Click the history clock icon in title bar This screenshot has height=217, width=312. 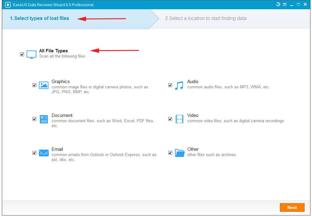(278, 5)
